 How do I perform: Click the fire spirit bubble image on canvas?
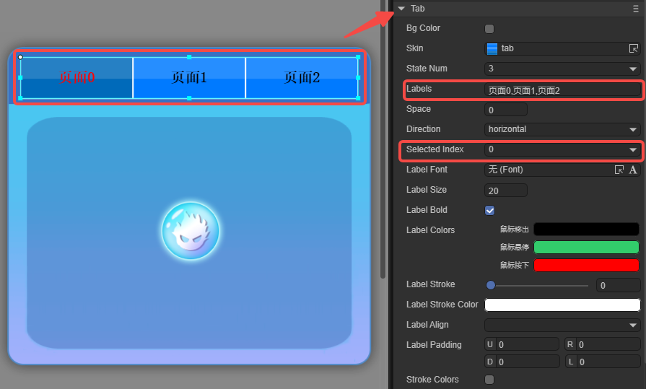point(191,231)
